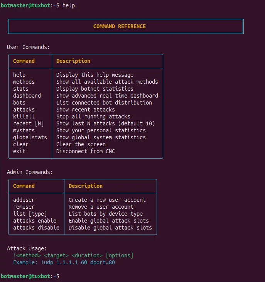Click 'Clear the screen' description

(81, 144)
